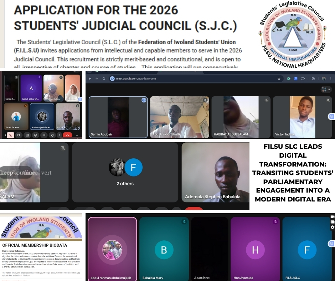
Task: Reload the Google Meet page
Action: (104, 79)
